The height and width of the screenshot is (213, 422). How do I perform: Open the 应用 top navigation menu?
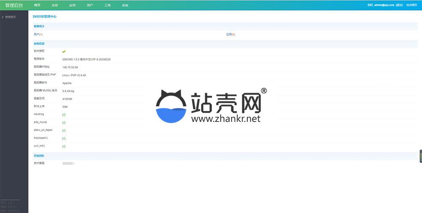tap(72, 5)
